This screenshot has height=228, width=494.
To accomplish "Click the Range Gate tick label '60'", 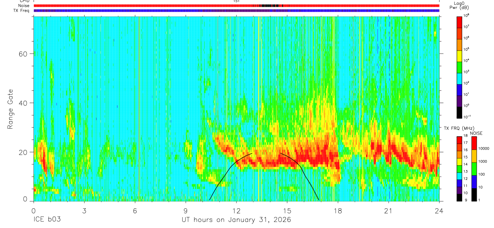I will [x=23, y=54].
